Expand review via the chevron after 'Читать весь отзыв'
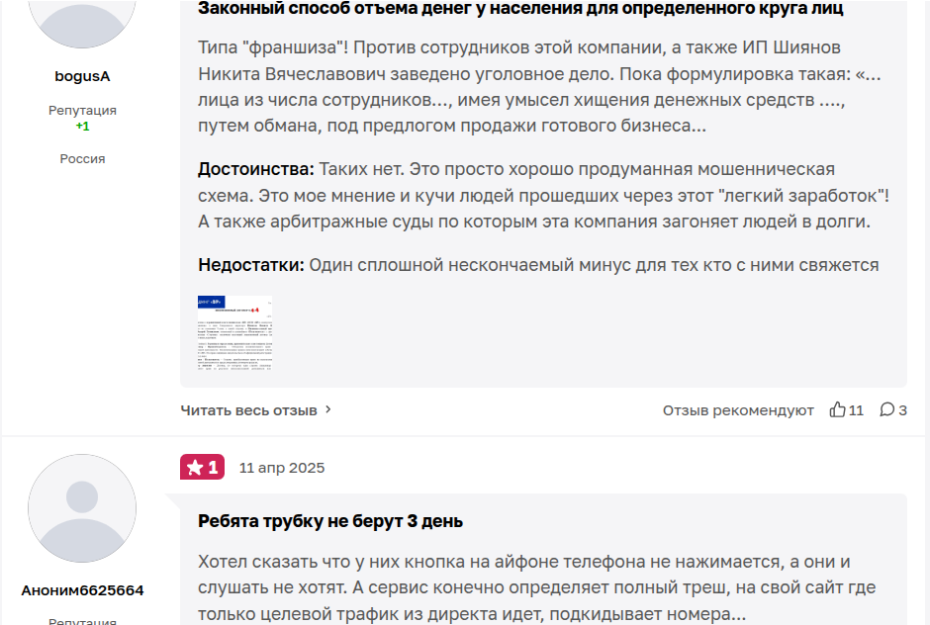The width and height of the screenshot is (930, 625). pos(328,409)
